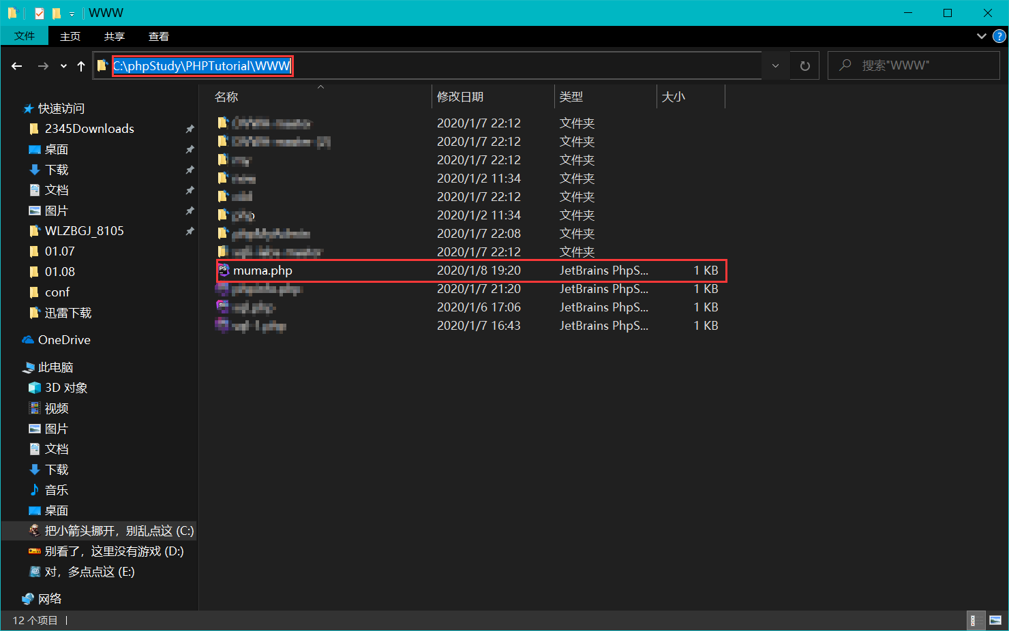
Task: Select 网络 in the navigation pane
Action: (x=50, y=599)
